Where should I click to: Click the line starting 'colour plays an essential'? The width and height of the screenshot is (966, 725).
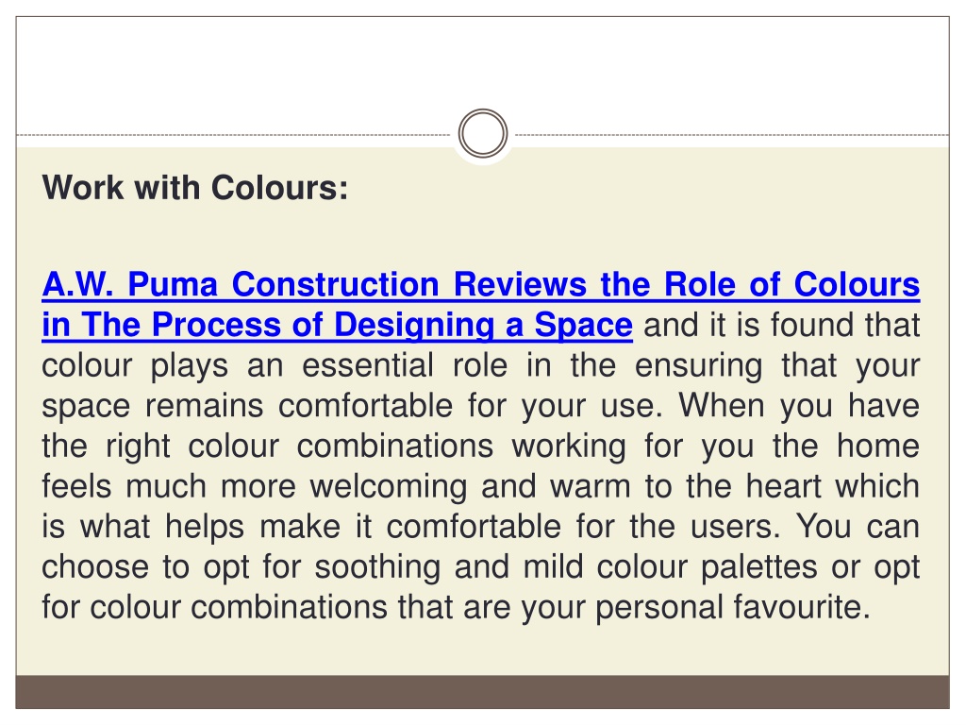[480, 365]
